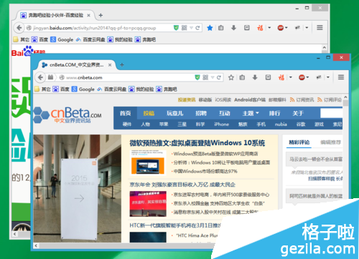The width and height of the screenshot is (359, 259).
Task: Expand pin extension dropdown arrow in cnBeta window
Action: pos(328,77)
